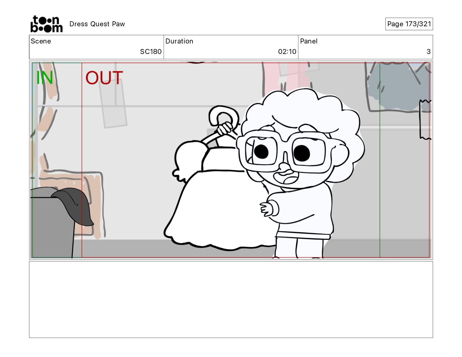Click the duration value '02:10'
This screenshot has width=462, height=357.
pos(287,52)
